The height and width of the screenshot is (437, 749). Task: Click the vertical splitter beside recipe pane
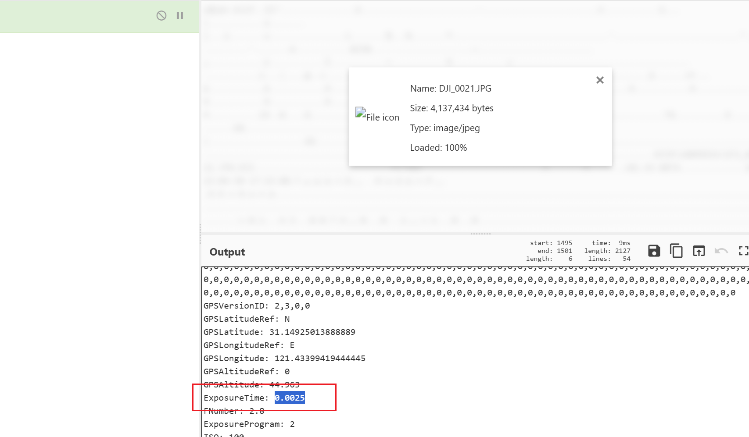click(200, 232)
